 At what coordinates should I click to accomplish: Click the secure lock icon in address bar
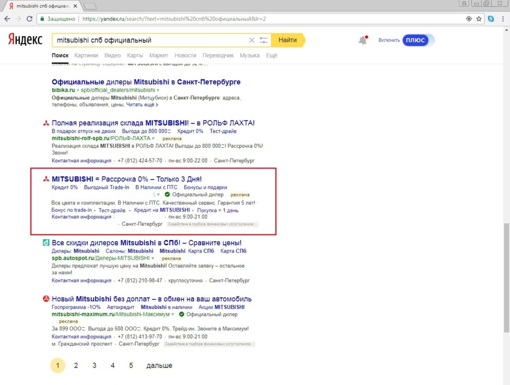tap(42, 19)
